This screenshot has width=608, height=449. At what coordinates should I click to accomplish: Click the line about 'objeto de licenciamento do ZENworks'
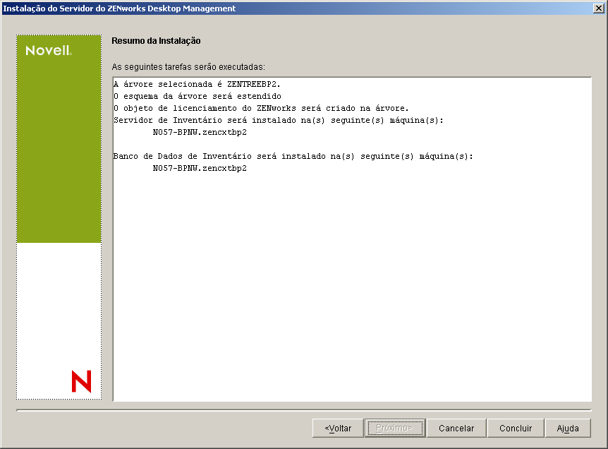pos(261,108)
